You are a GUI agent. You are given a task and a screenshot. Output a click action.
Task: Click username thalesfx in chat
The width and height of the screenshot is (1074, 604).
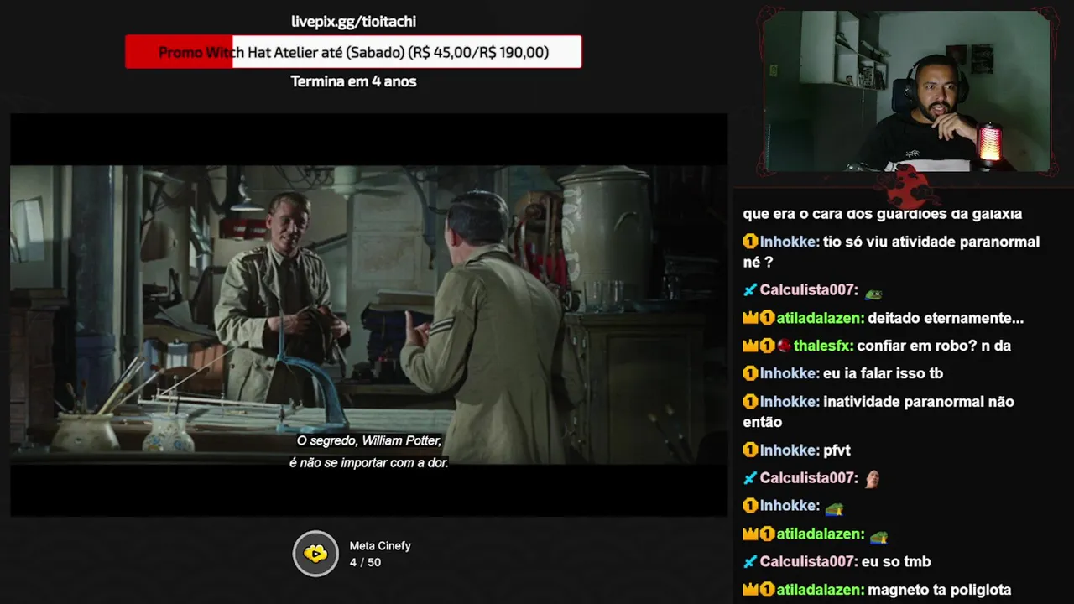[823, 346]
